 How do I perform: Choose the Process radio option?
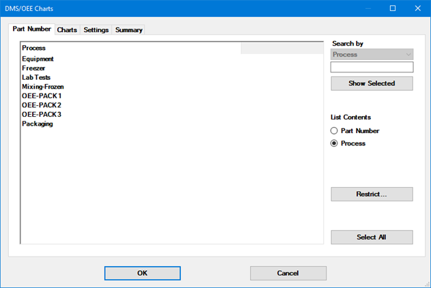(x=334, y=144)
